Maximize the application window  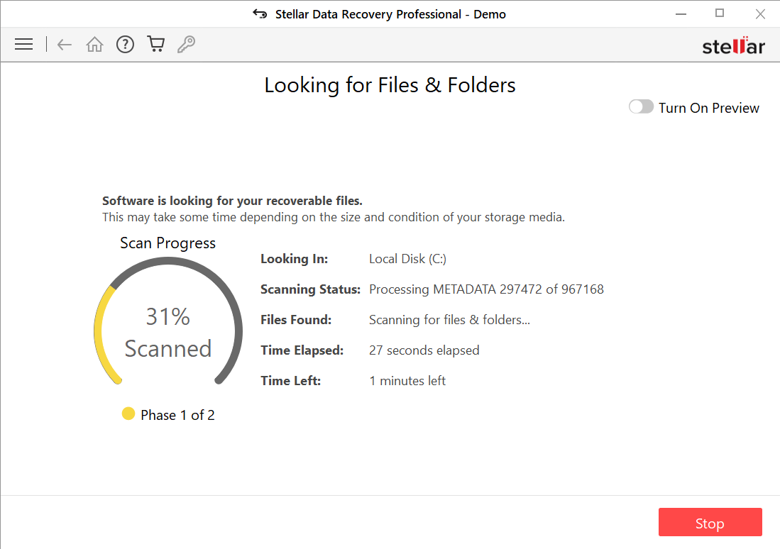pyautogui.click(x=720, y=13)
